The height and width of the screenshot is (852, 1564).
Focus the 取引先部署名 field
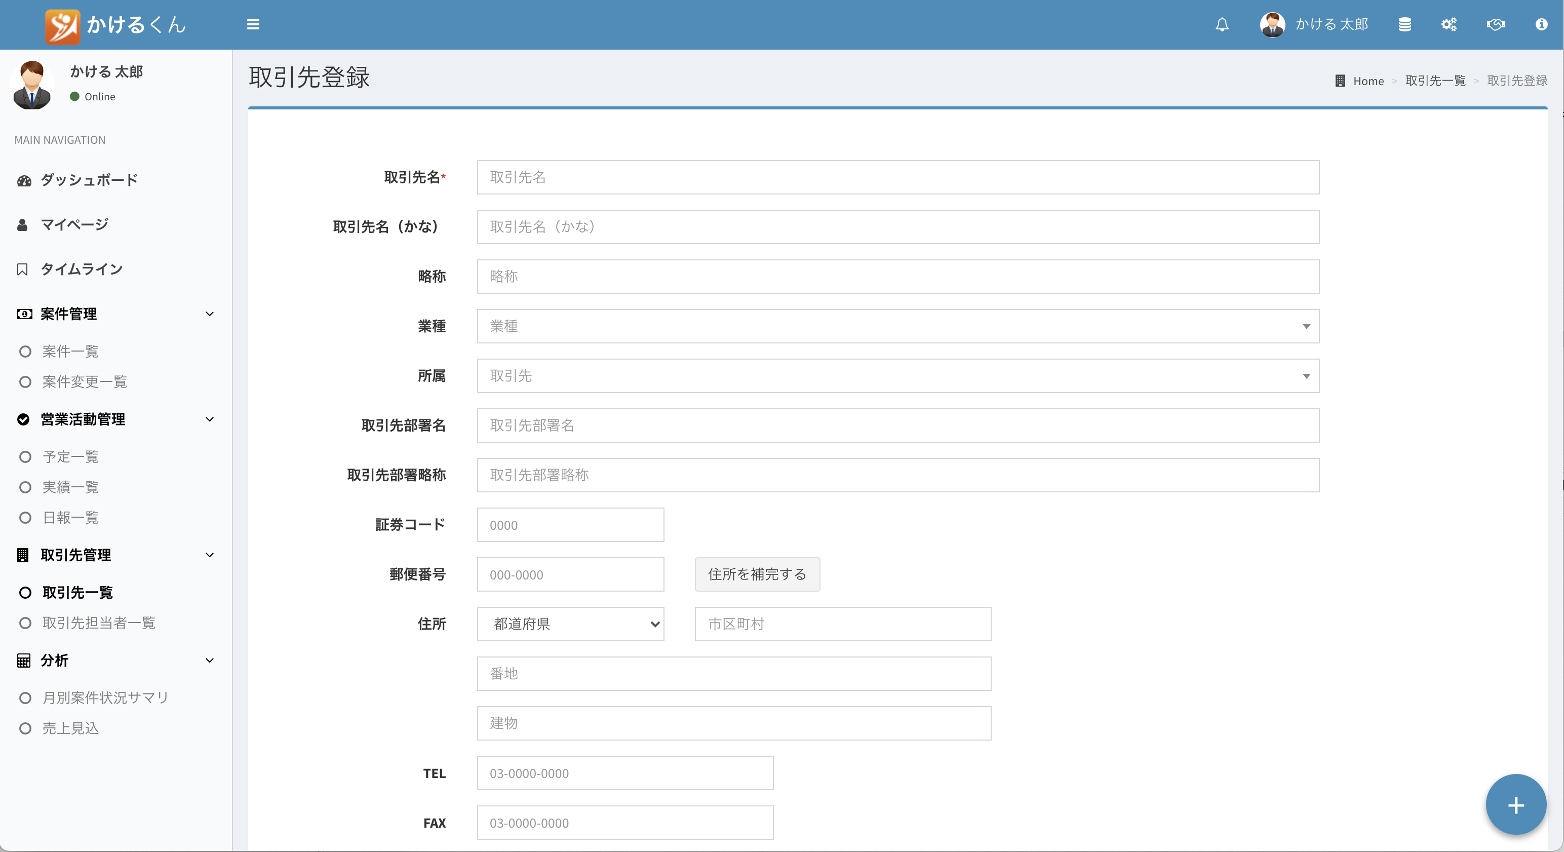[x=898, y=425]
